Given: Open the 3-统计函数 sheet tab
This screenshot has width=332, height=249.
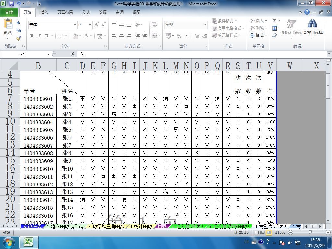Looking at the screenshot, I should click(x=141, y=226).
